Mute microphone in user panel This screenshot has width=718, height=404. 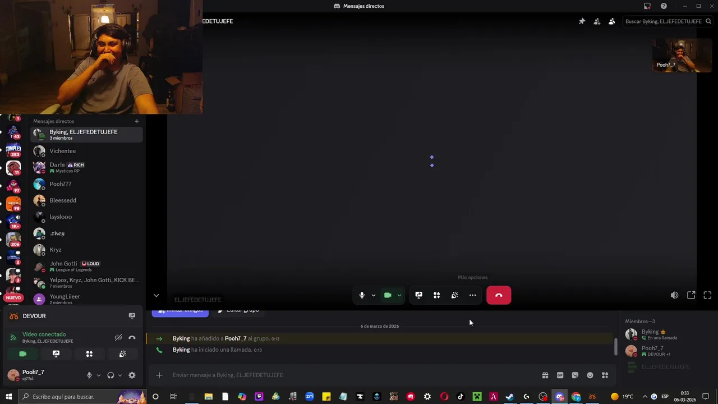(89, 375)
